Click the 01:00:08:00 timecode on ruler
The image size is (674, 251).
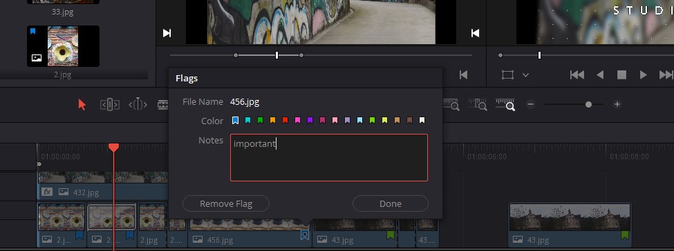(x=629, y=157)
